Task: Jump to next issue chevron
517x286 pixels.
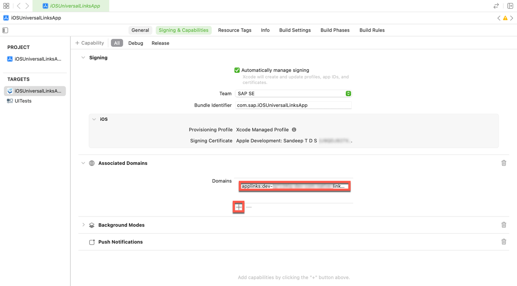Action: point(512,18)
